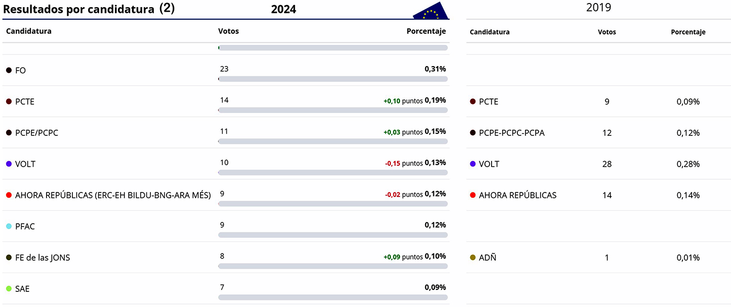Viewport: 731px width, 307px height.
Task: Select AHORA REPÚBLICAS (ERC-EH BILDU-BNG-ARA MÉS) entry
Action: point(113,195)
